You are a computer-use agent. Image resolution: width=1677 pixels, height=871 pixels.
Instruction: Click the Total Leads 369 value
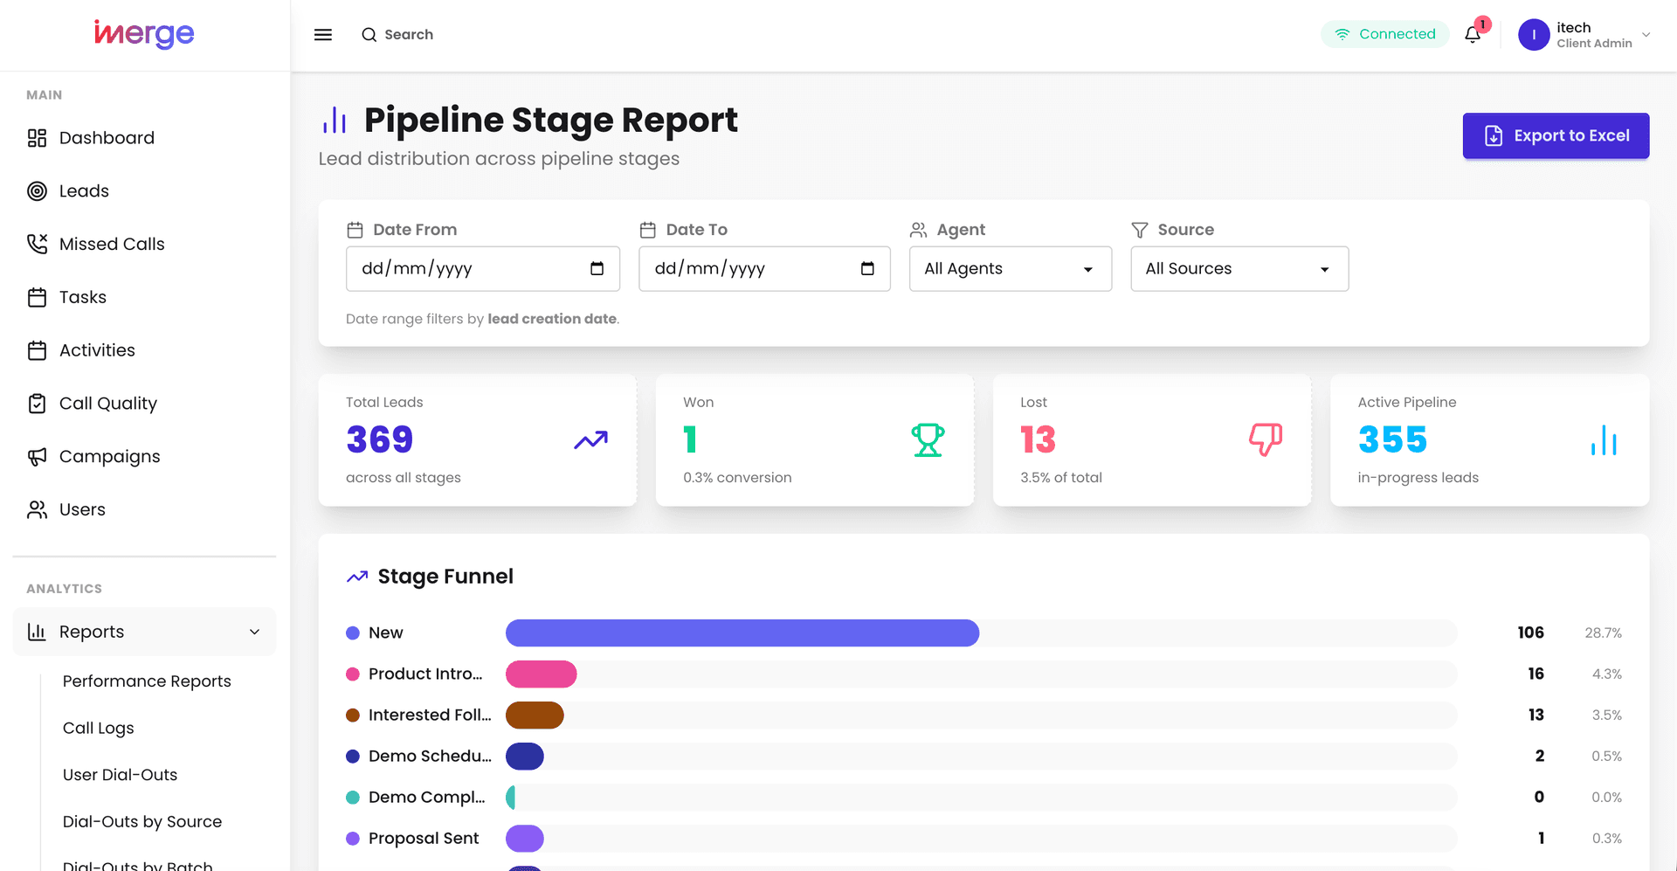pos(380,439)
